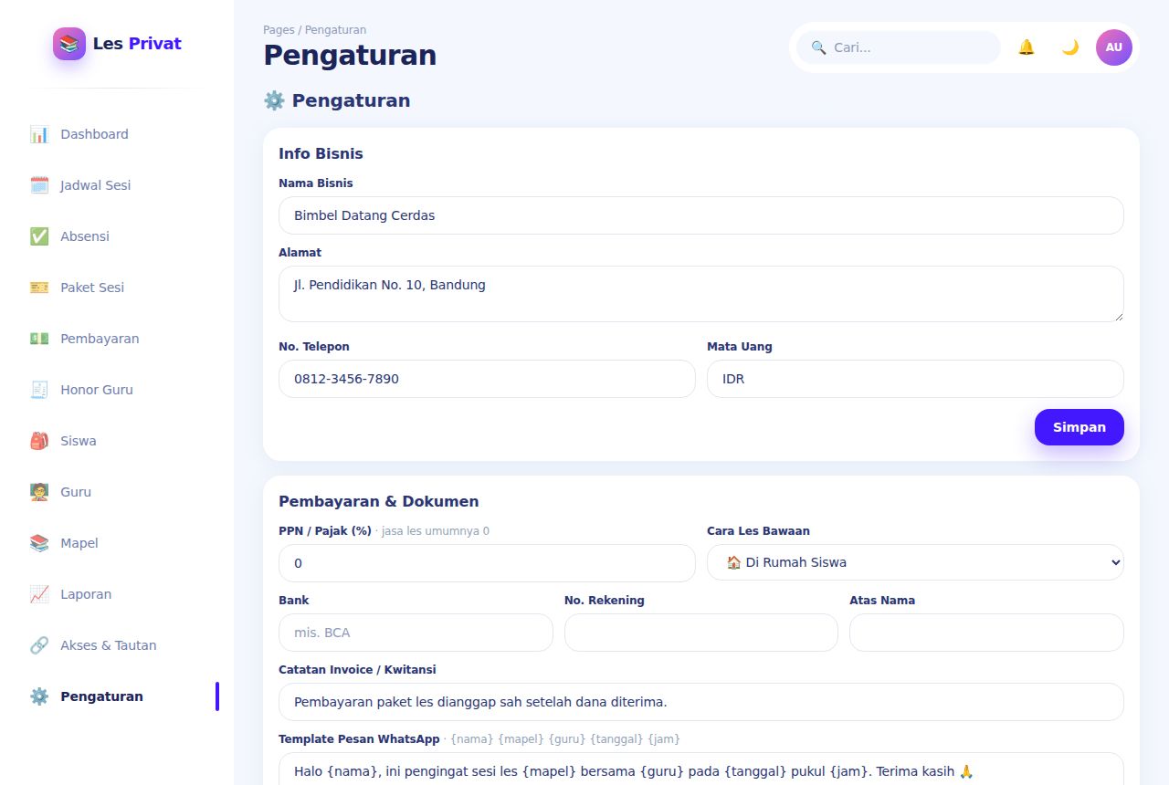The width and height of the screenshot is (1169, 785).
Task: Click the Catatan Invoice / Kwitansi field
Action: [701, 702]
